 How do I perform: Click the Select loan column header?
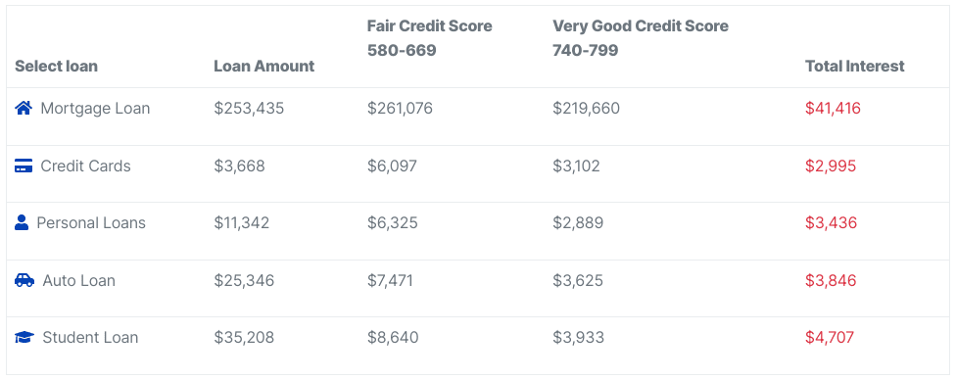(56, 66)
